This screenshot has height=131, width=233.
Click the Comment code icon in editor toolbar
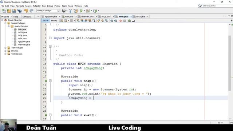point(130,21)
